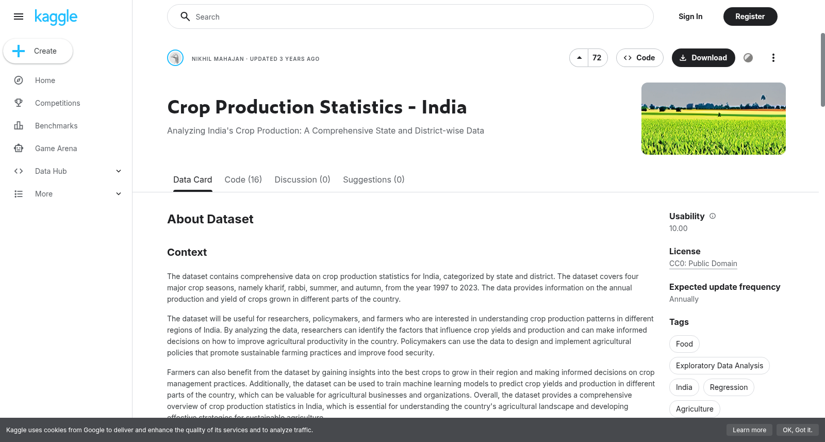This screenshot has height=442, width=825.
Task: Select the Agriculture tag
Action: (x=695, y=409)
